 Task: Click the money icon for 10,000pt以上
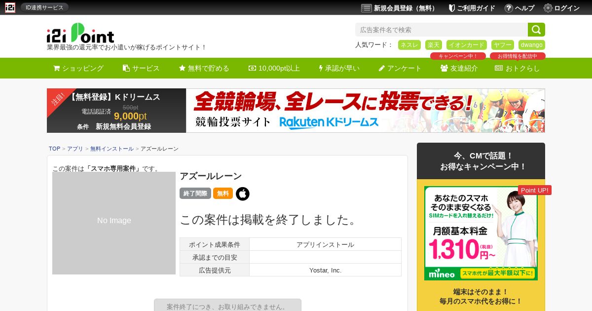252,68
